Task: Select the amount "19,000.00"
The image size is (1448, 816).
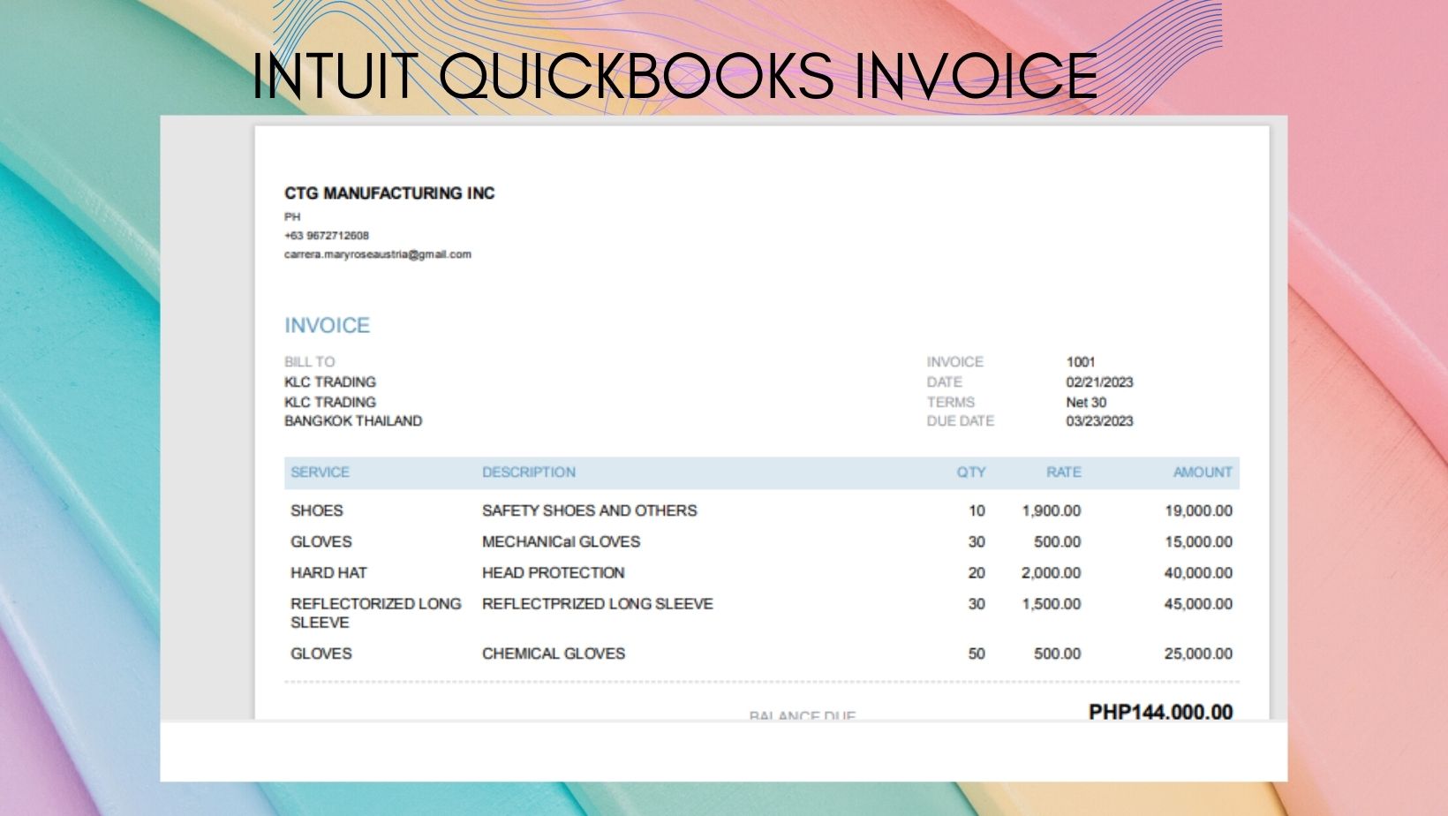Action: [1199, 510]
